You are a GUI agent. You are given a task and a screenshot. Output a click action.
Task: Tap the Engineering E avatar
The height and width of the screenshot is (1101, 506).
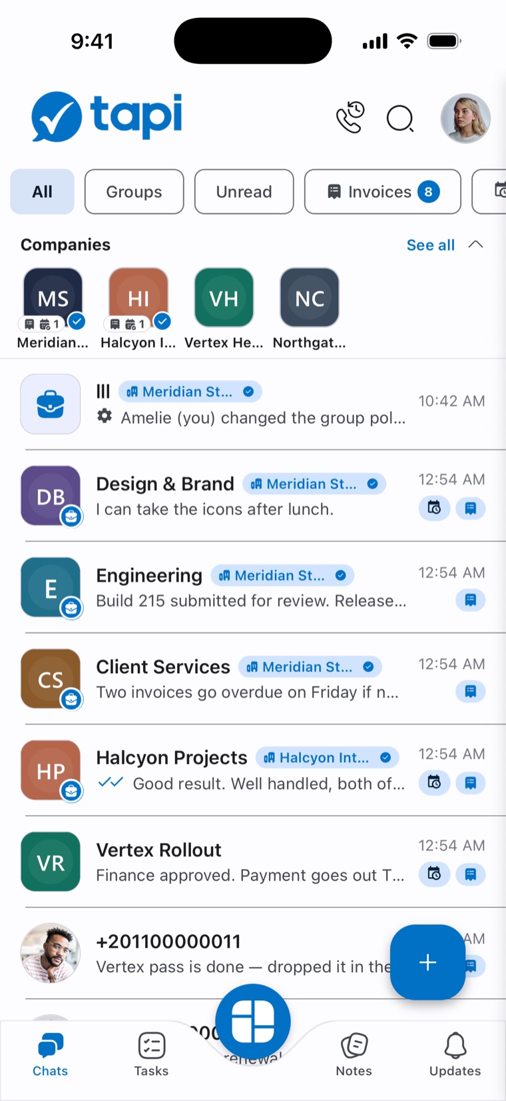pyautogui.click(x=51, y=587)
